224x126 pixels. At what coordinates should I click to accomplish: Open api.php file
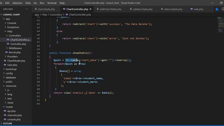pyautogui.click(x=11, y=111)
